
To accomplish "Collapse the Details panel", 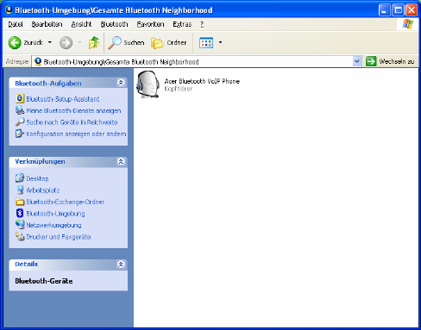I will (121, 264).
